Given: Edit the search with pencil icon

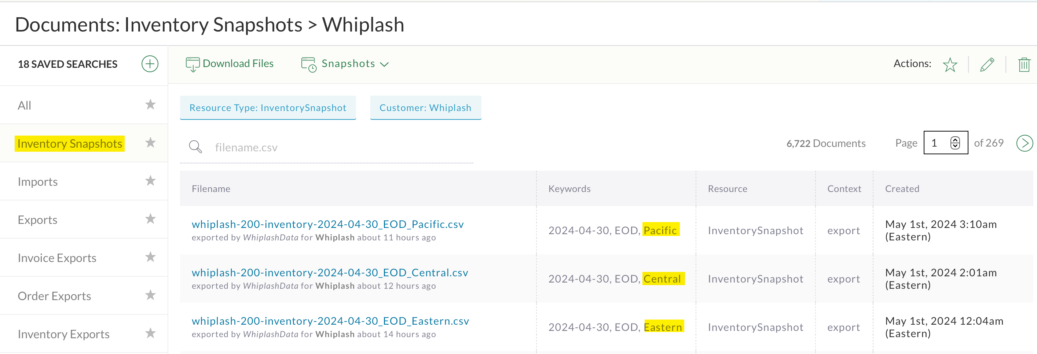Looking at the screenshot, I should 987,64.
